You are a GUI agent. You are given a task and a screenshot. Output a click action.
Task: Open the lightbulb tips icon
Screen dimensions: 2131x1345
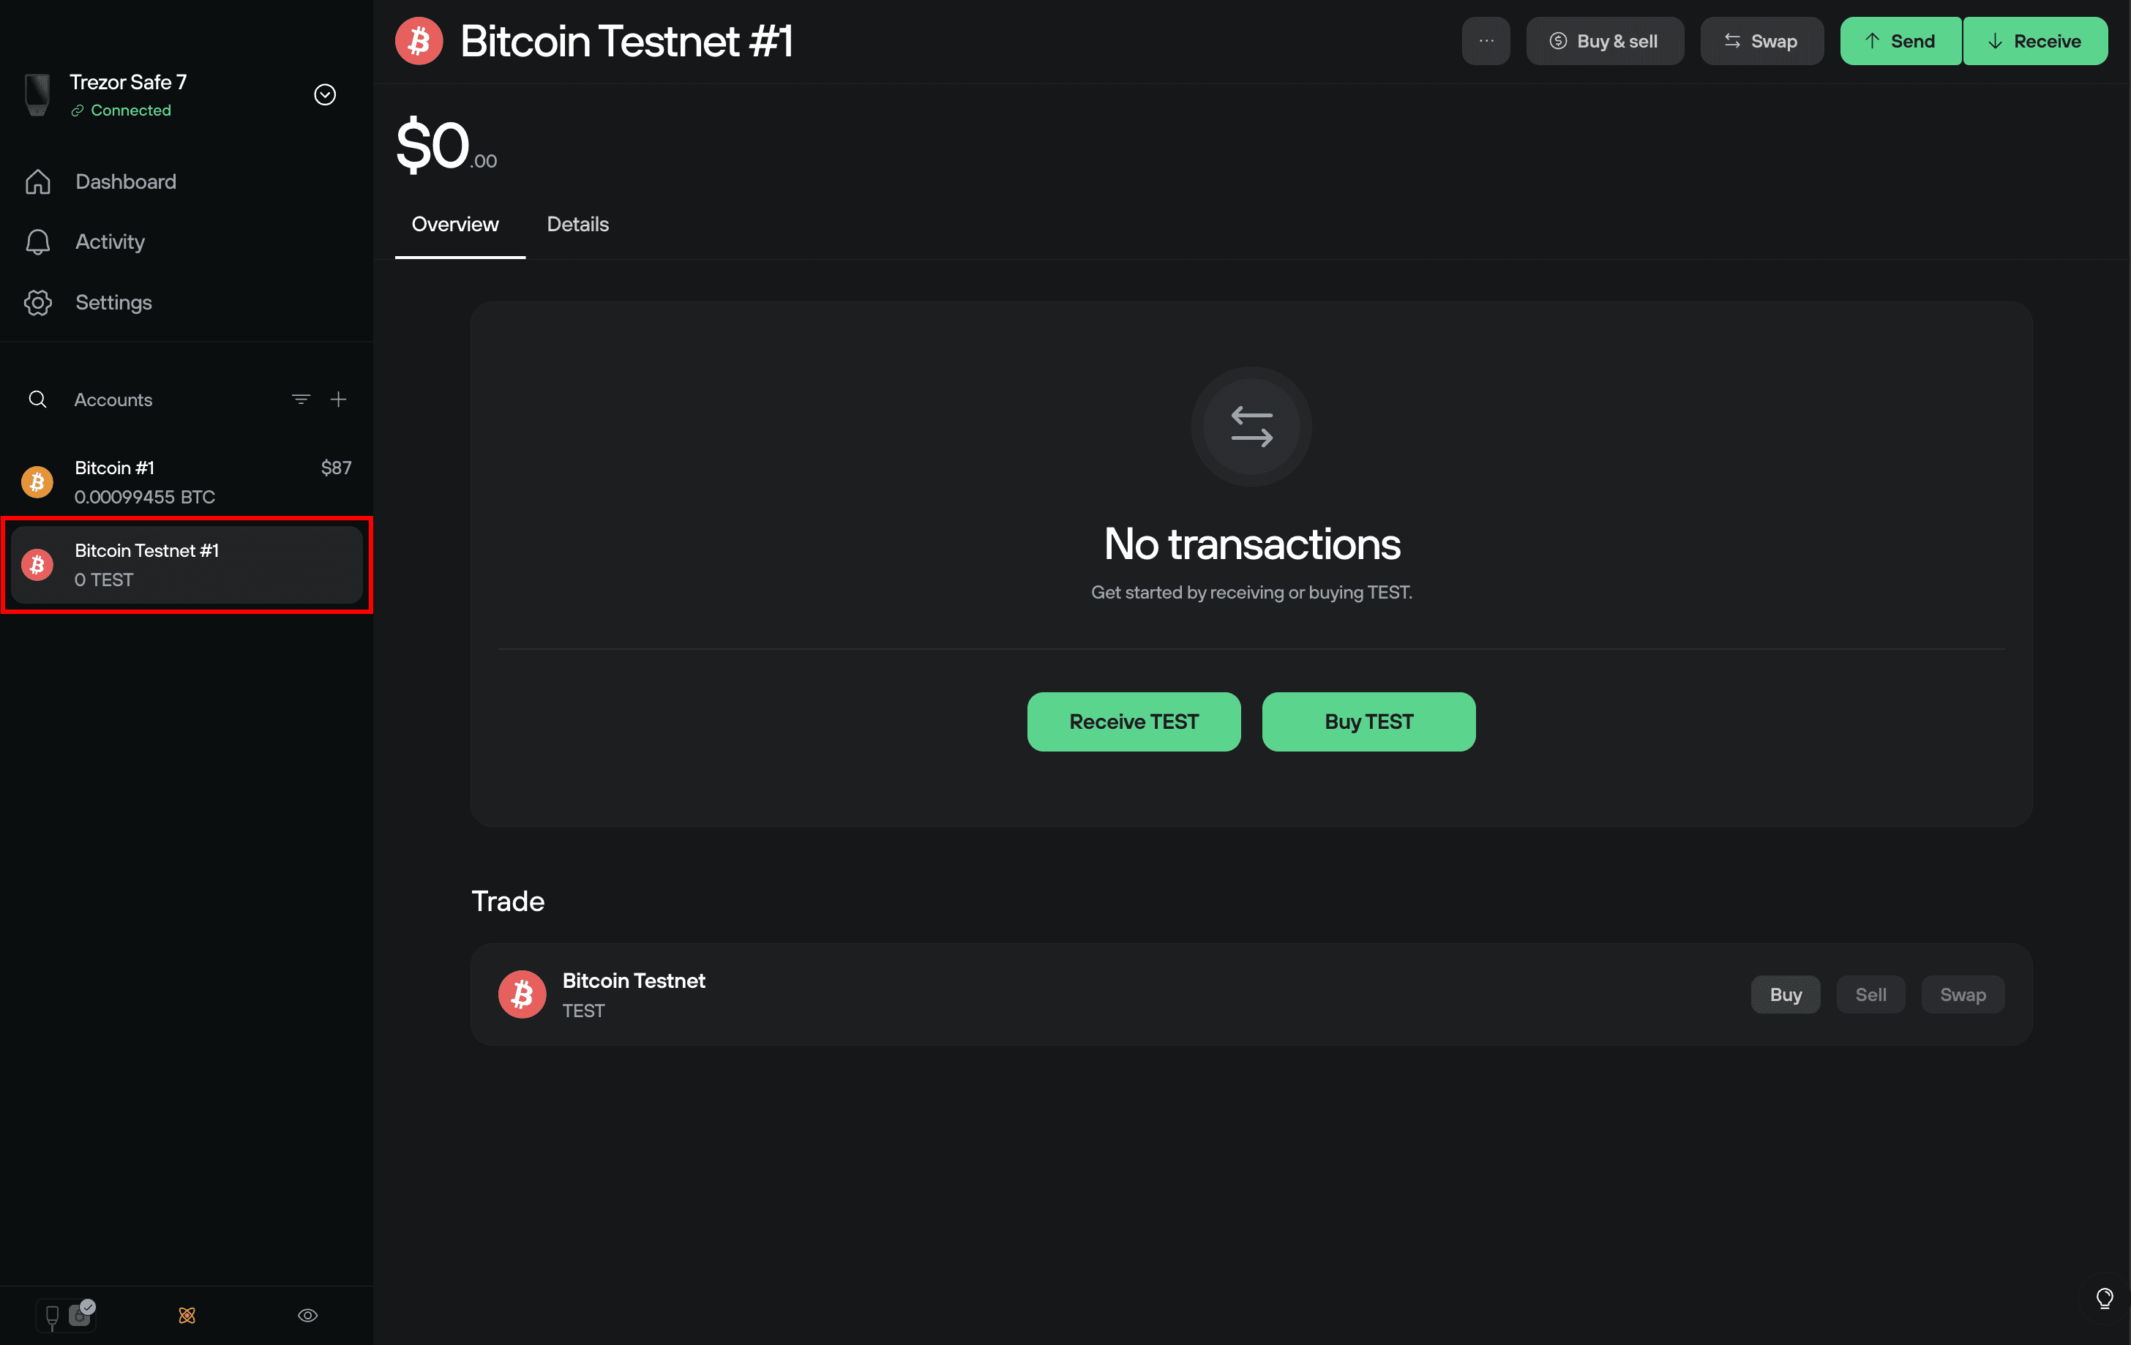pyautogui.click(x=2105, y=1298)
